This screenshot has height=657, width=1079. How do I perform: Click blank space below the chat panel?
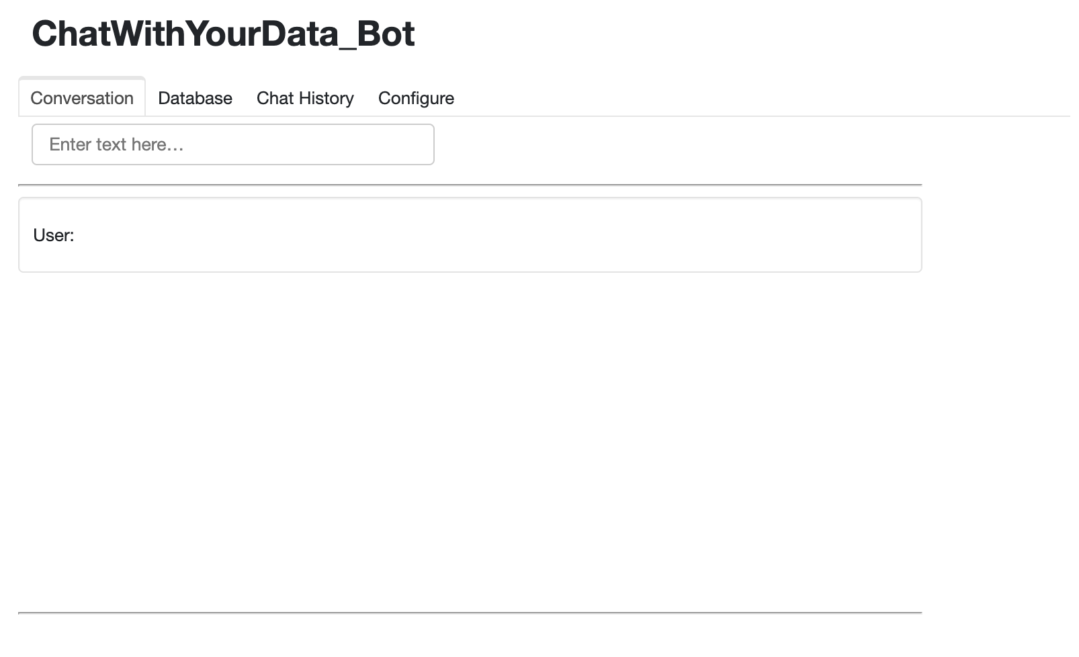click(470, 437)
